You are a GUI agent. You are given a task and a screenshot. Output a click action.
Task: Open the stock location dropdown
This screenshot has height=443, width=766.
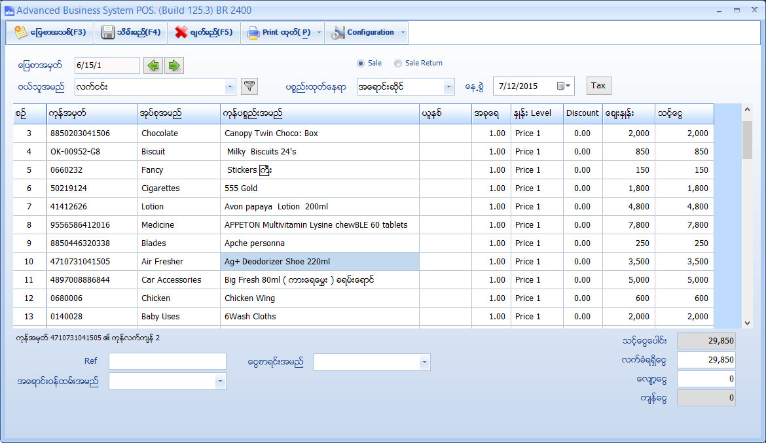coord(448,87)
